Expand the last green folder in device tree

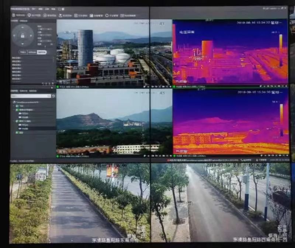[x=17, y=132]
